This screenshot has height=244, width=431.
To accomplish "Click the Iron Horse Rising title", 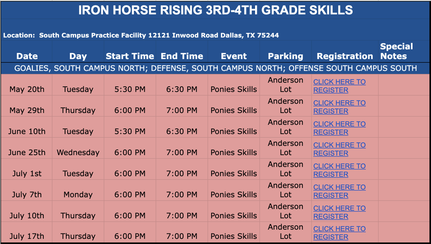I will pyautogui.click(x=215, y=10).
